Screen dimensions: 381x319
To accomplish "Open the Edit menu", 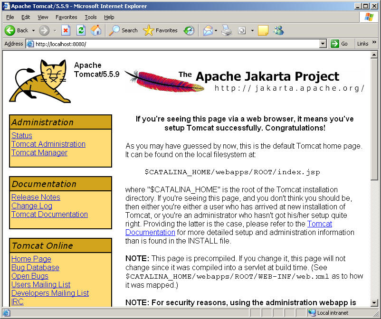I will pyautogui.click(x=26, y=17).
